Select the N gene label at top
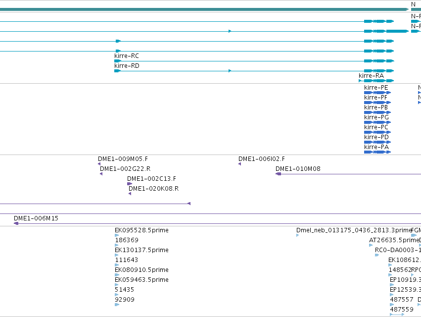Image resolution: width=421 pixels, height=317 pixels. click(413, 4)
